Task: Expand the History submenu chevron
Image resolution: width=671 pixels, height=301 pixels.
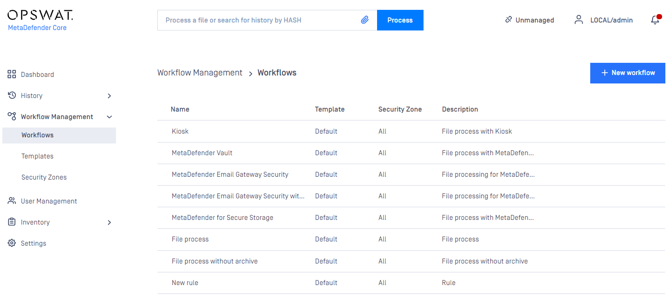Action: click(x=109, y=96)
